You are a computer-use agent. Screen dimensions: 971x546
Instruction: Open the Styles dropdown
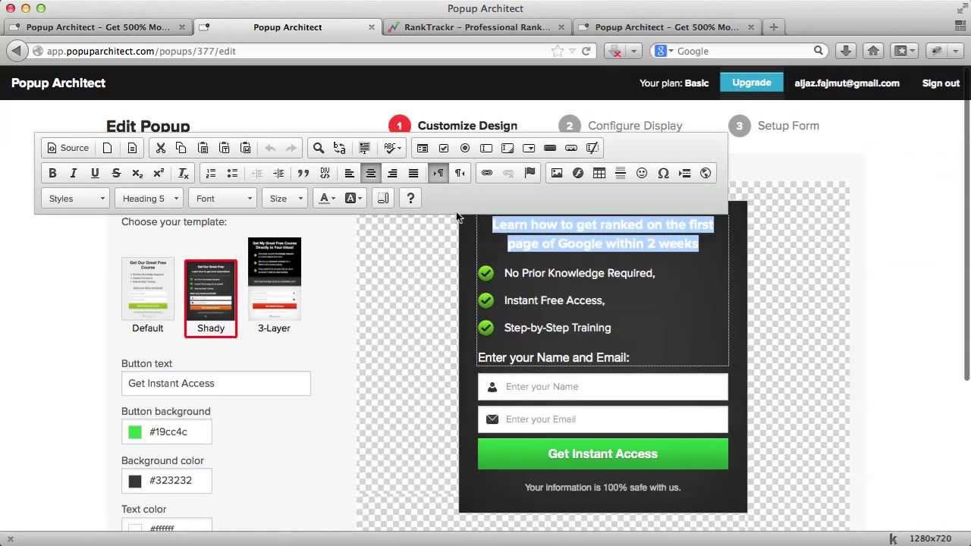(x=76, y=199)
